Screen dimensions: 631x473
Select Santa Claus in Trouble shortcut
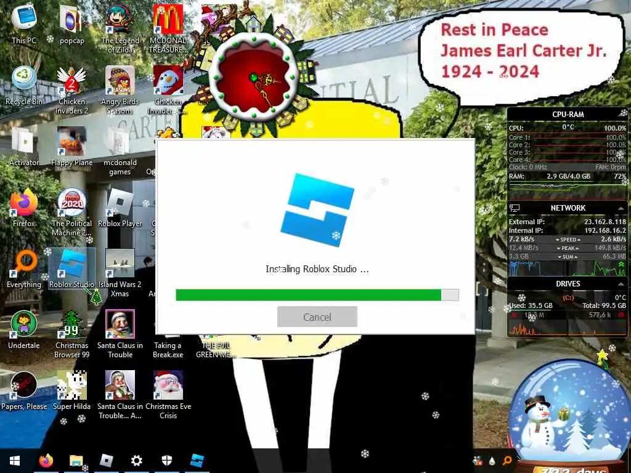click(x=120, y=334)
